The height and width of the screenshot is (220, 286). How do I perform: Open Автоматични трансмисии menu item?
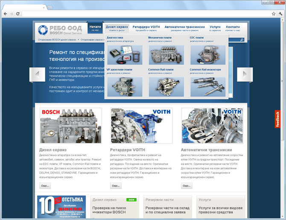[x=184, y=28]
